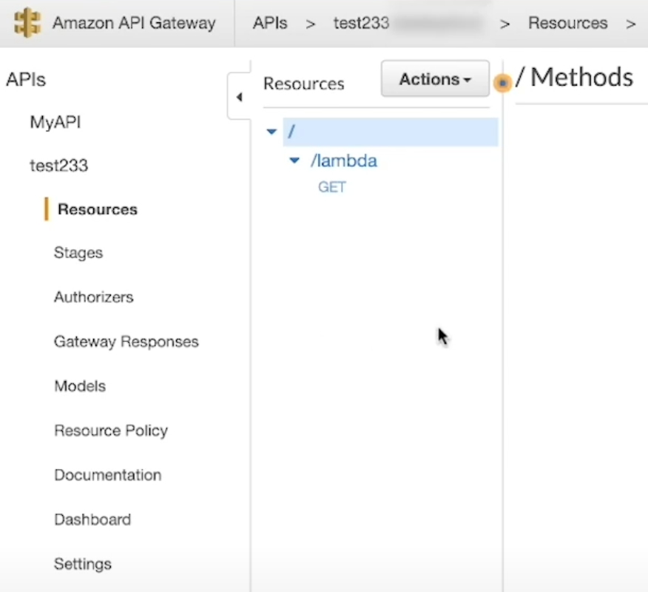Open Gateway Responses section
The image size is (648, 592).
click(126, 341)
